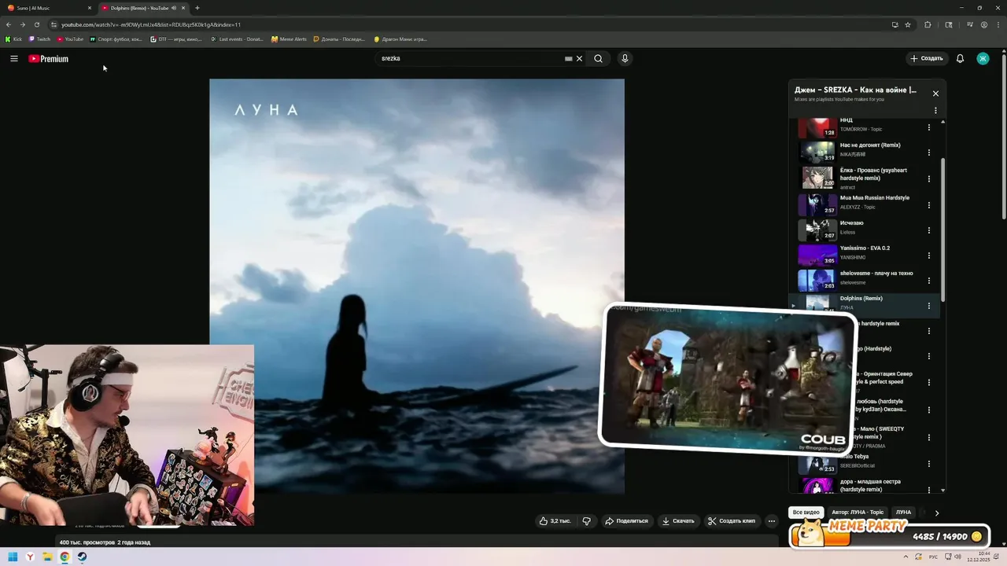Open the Twitch bookmark

tap(40, 39)
